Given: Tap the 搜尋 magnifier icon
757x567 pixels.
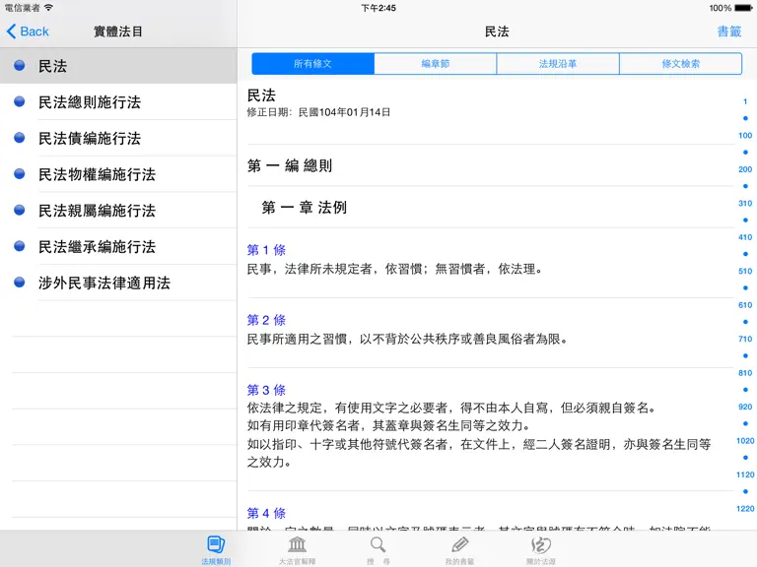Looking at the screenshot, I should pos(378,544).
